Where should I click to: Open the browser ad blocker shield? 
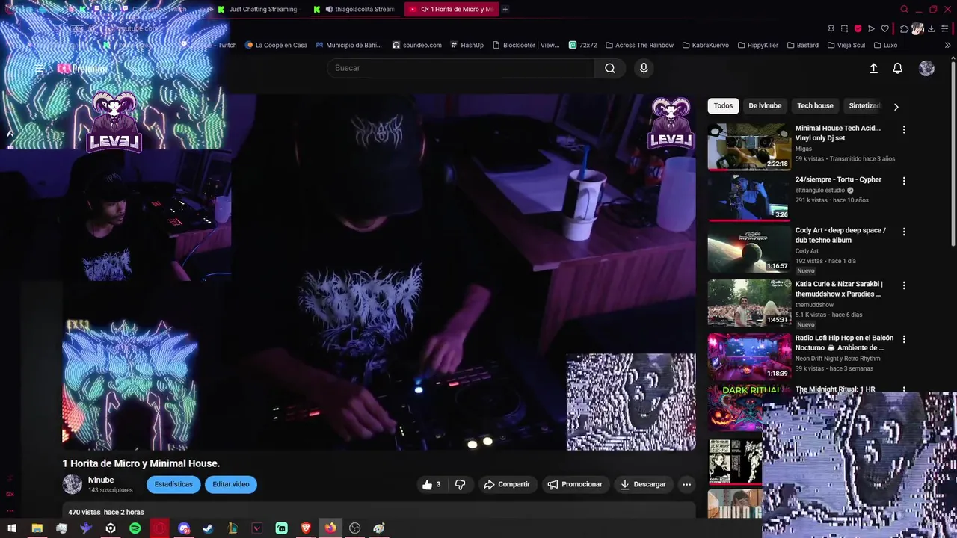[858, 28]
